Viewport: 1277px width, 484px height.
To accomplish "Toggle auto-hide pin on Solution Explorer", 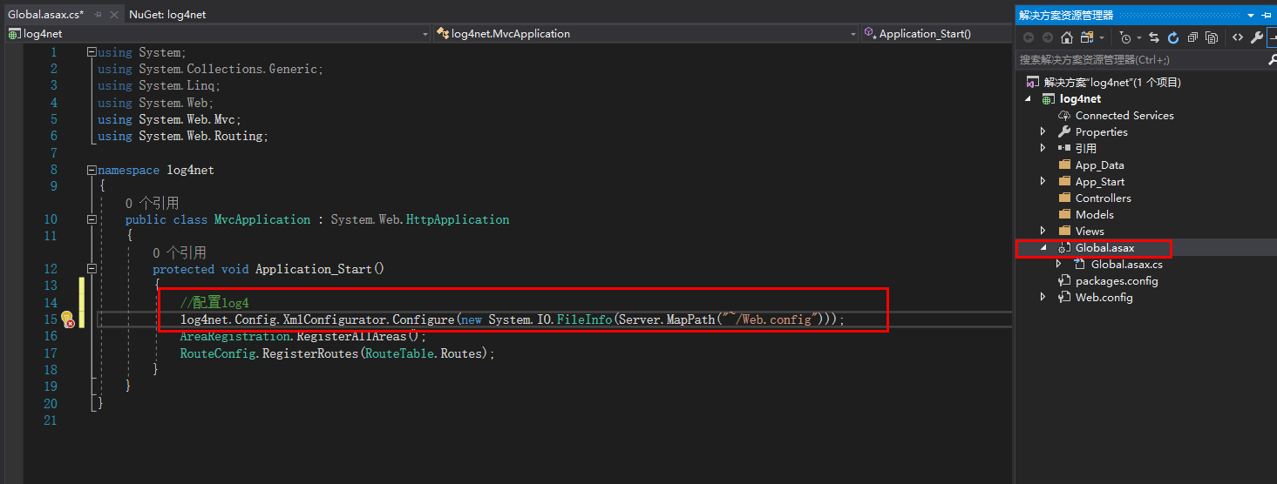I will tap(1265, 15).
